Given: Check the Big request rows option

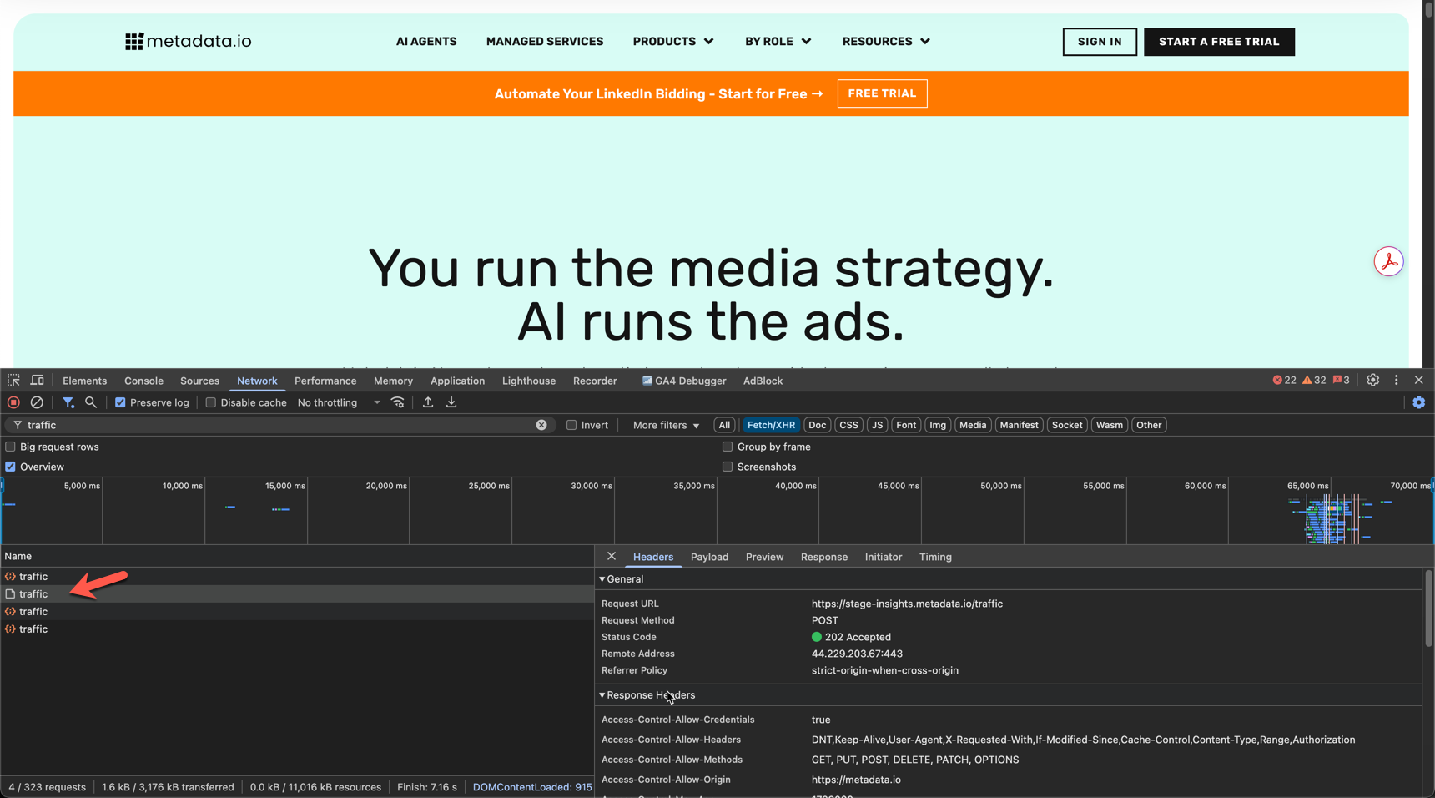Looking at the screenshot, I should [x=11, y=447].
